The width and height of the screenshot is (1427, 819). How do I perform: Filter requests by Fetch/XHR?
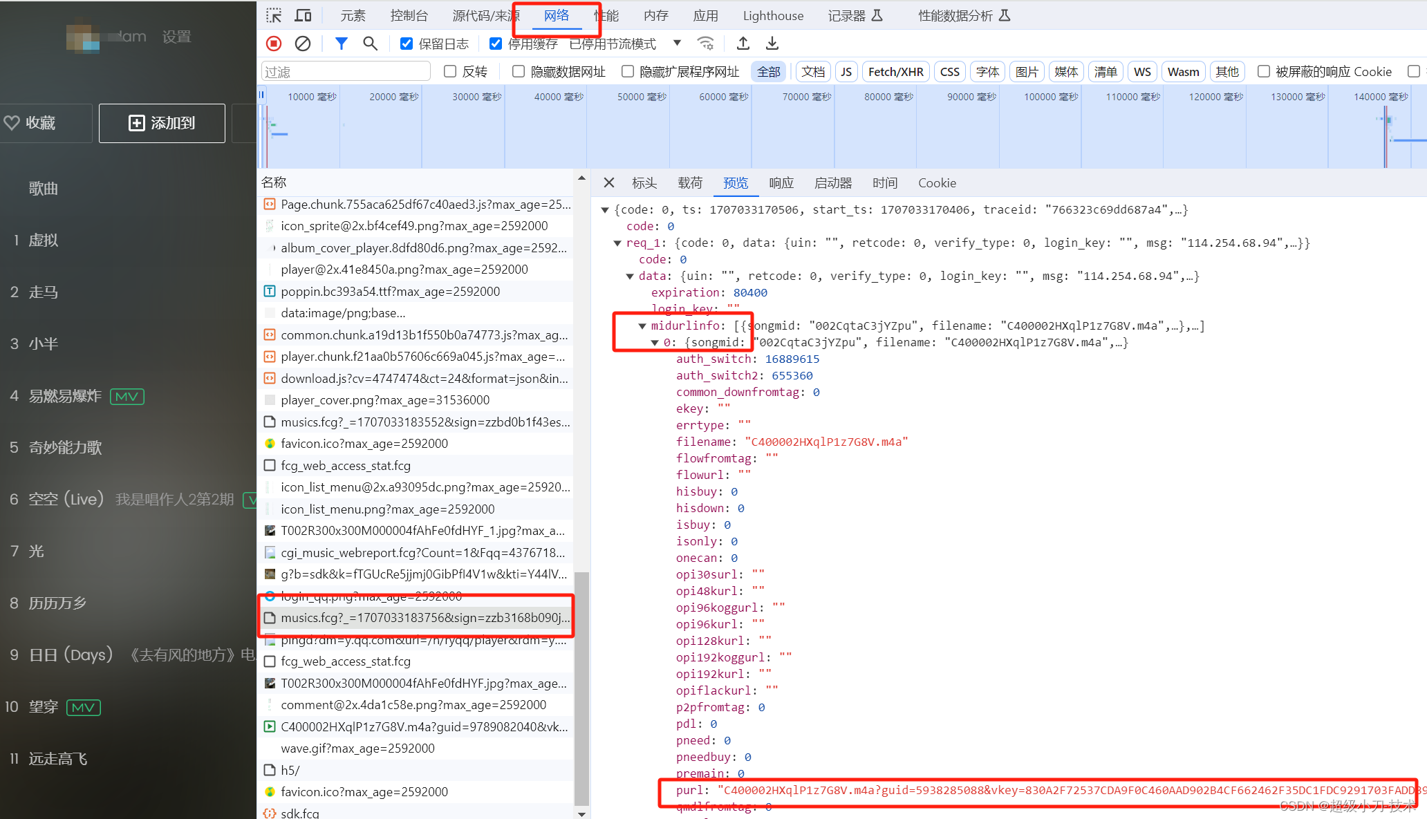[x=895, y=71]
